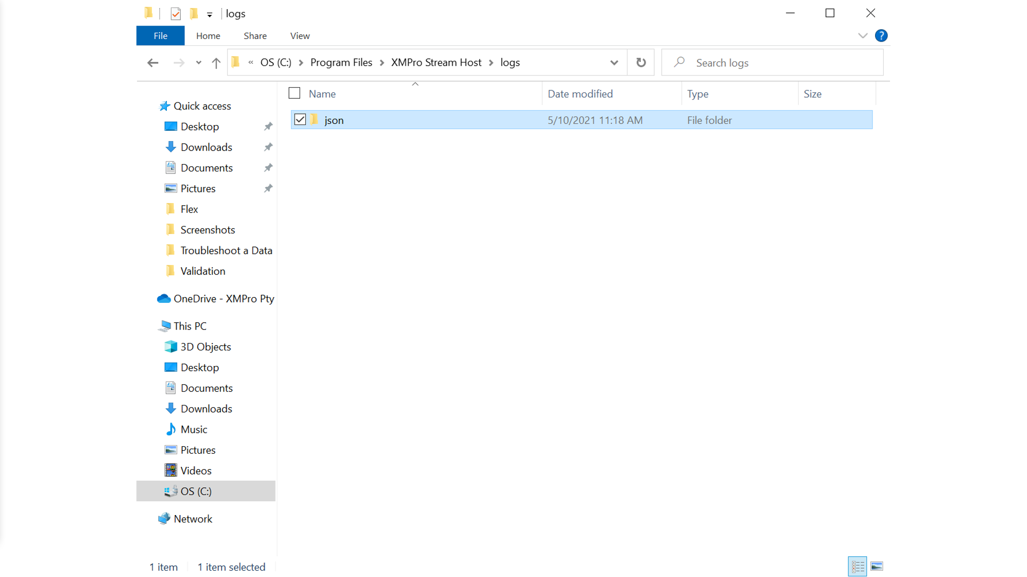
Task: Unpin Downloads from Quick access
Action: pos(268,147)
